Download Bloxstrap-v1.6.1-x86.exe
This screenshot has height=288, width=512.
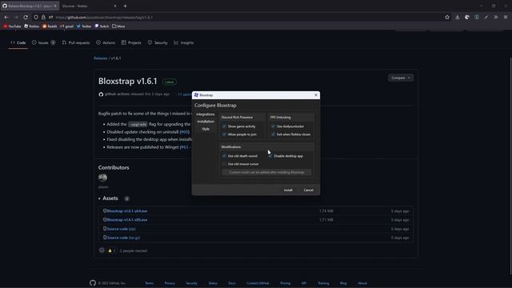coord(127,220)
